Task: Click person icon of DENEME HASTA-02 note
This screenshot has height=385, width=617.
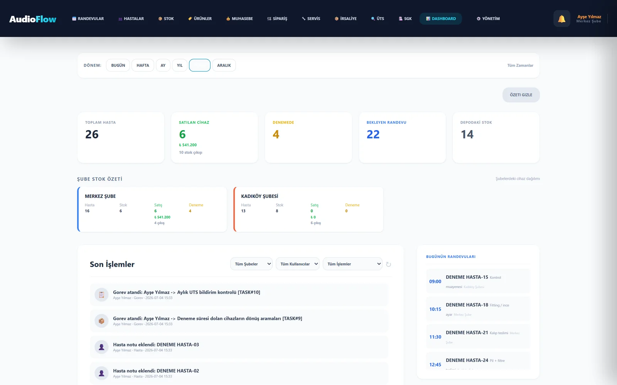Action: pyautogui.click(x=101, y=373)
